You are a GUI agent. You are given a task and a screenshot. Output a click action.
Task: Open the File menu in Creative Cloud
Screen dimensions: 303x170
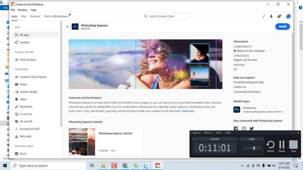point(13,10)
